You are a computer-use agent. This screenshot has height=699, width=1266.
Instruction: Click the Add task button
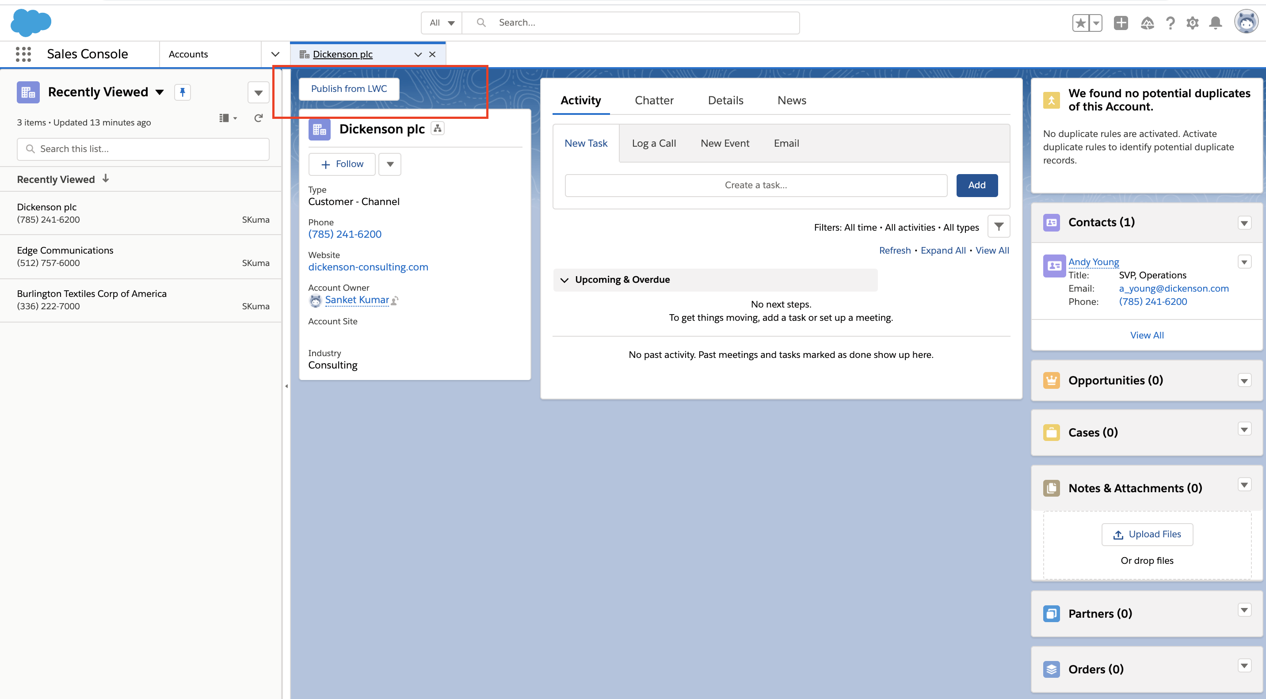[976, 185]
